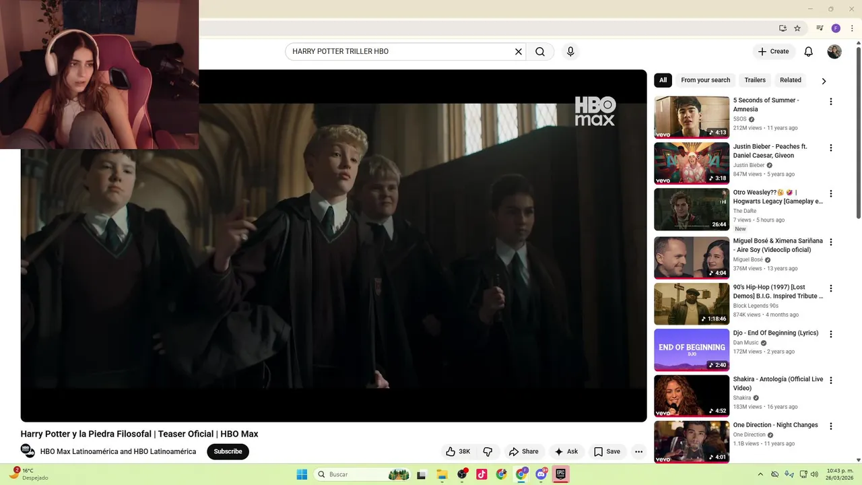Click the page vertical scrollbar
The height and width of the screenshot is (485, 862).
tap(858, 132)
